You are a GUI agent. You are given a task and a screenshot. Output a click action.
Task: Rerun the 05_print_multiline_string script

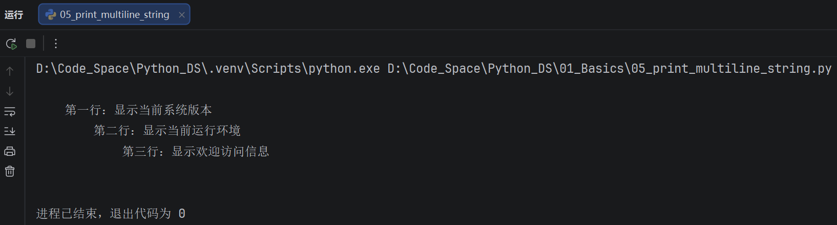(11, 44)
